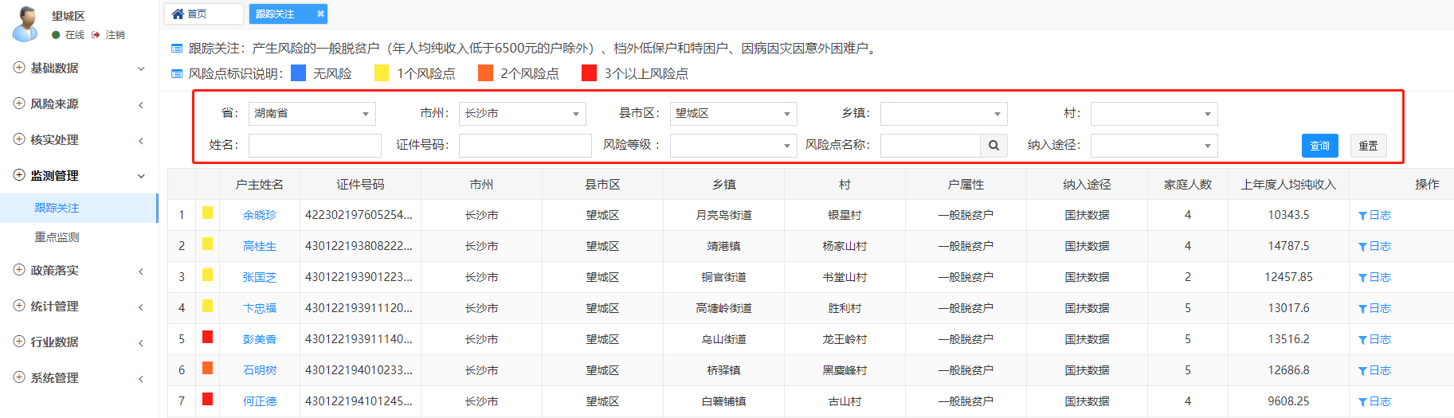
Task: Click yellow risk marker in 余晓珍 row
Action: point(207,213)
